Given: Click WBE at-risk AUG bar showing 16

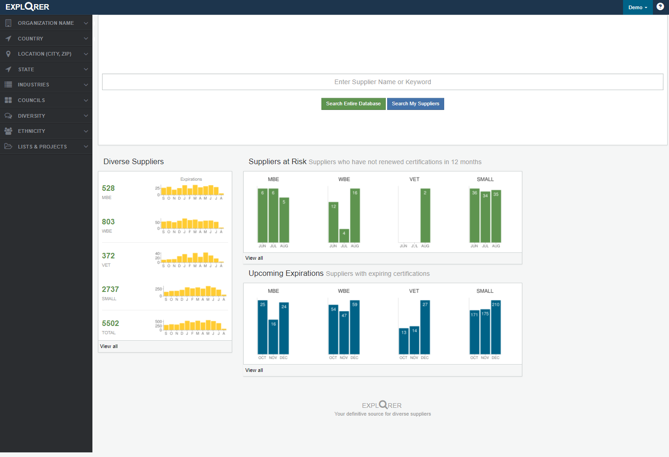Looking at the screenshot, I should tap(355, 216).
